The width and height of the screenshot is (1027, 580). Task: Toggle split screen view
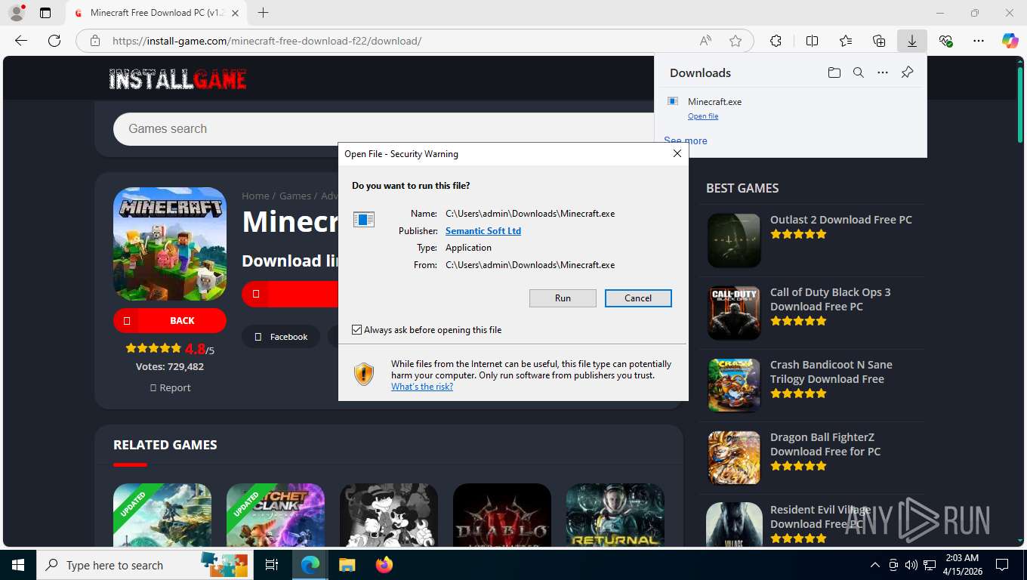(x=812, y=41)
